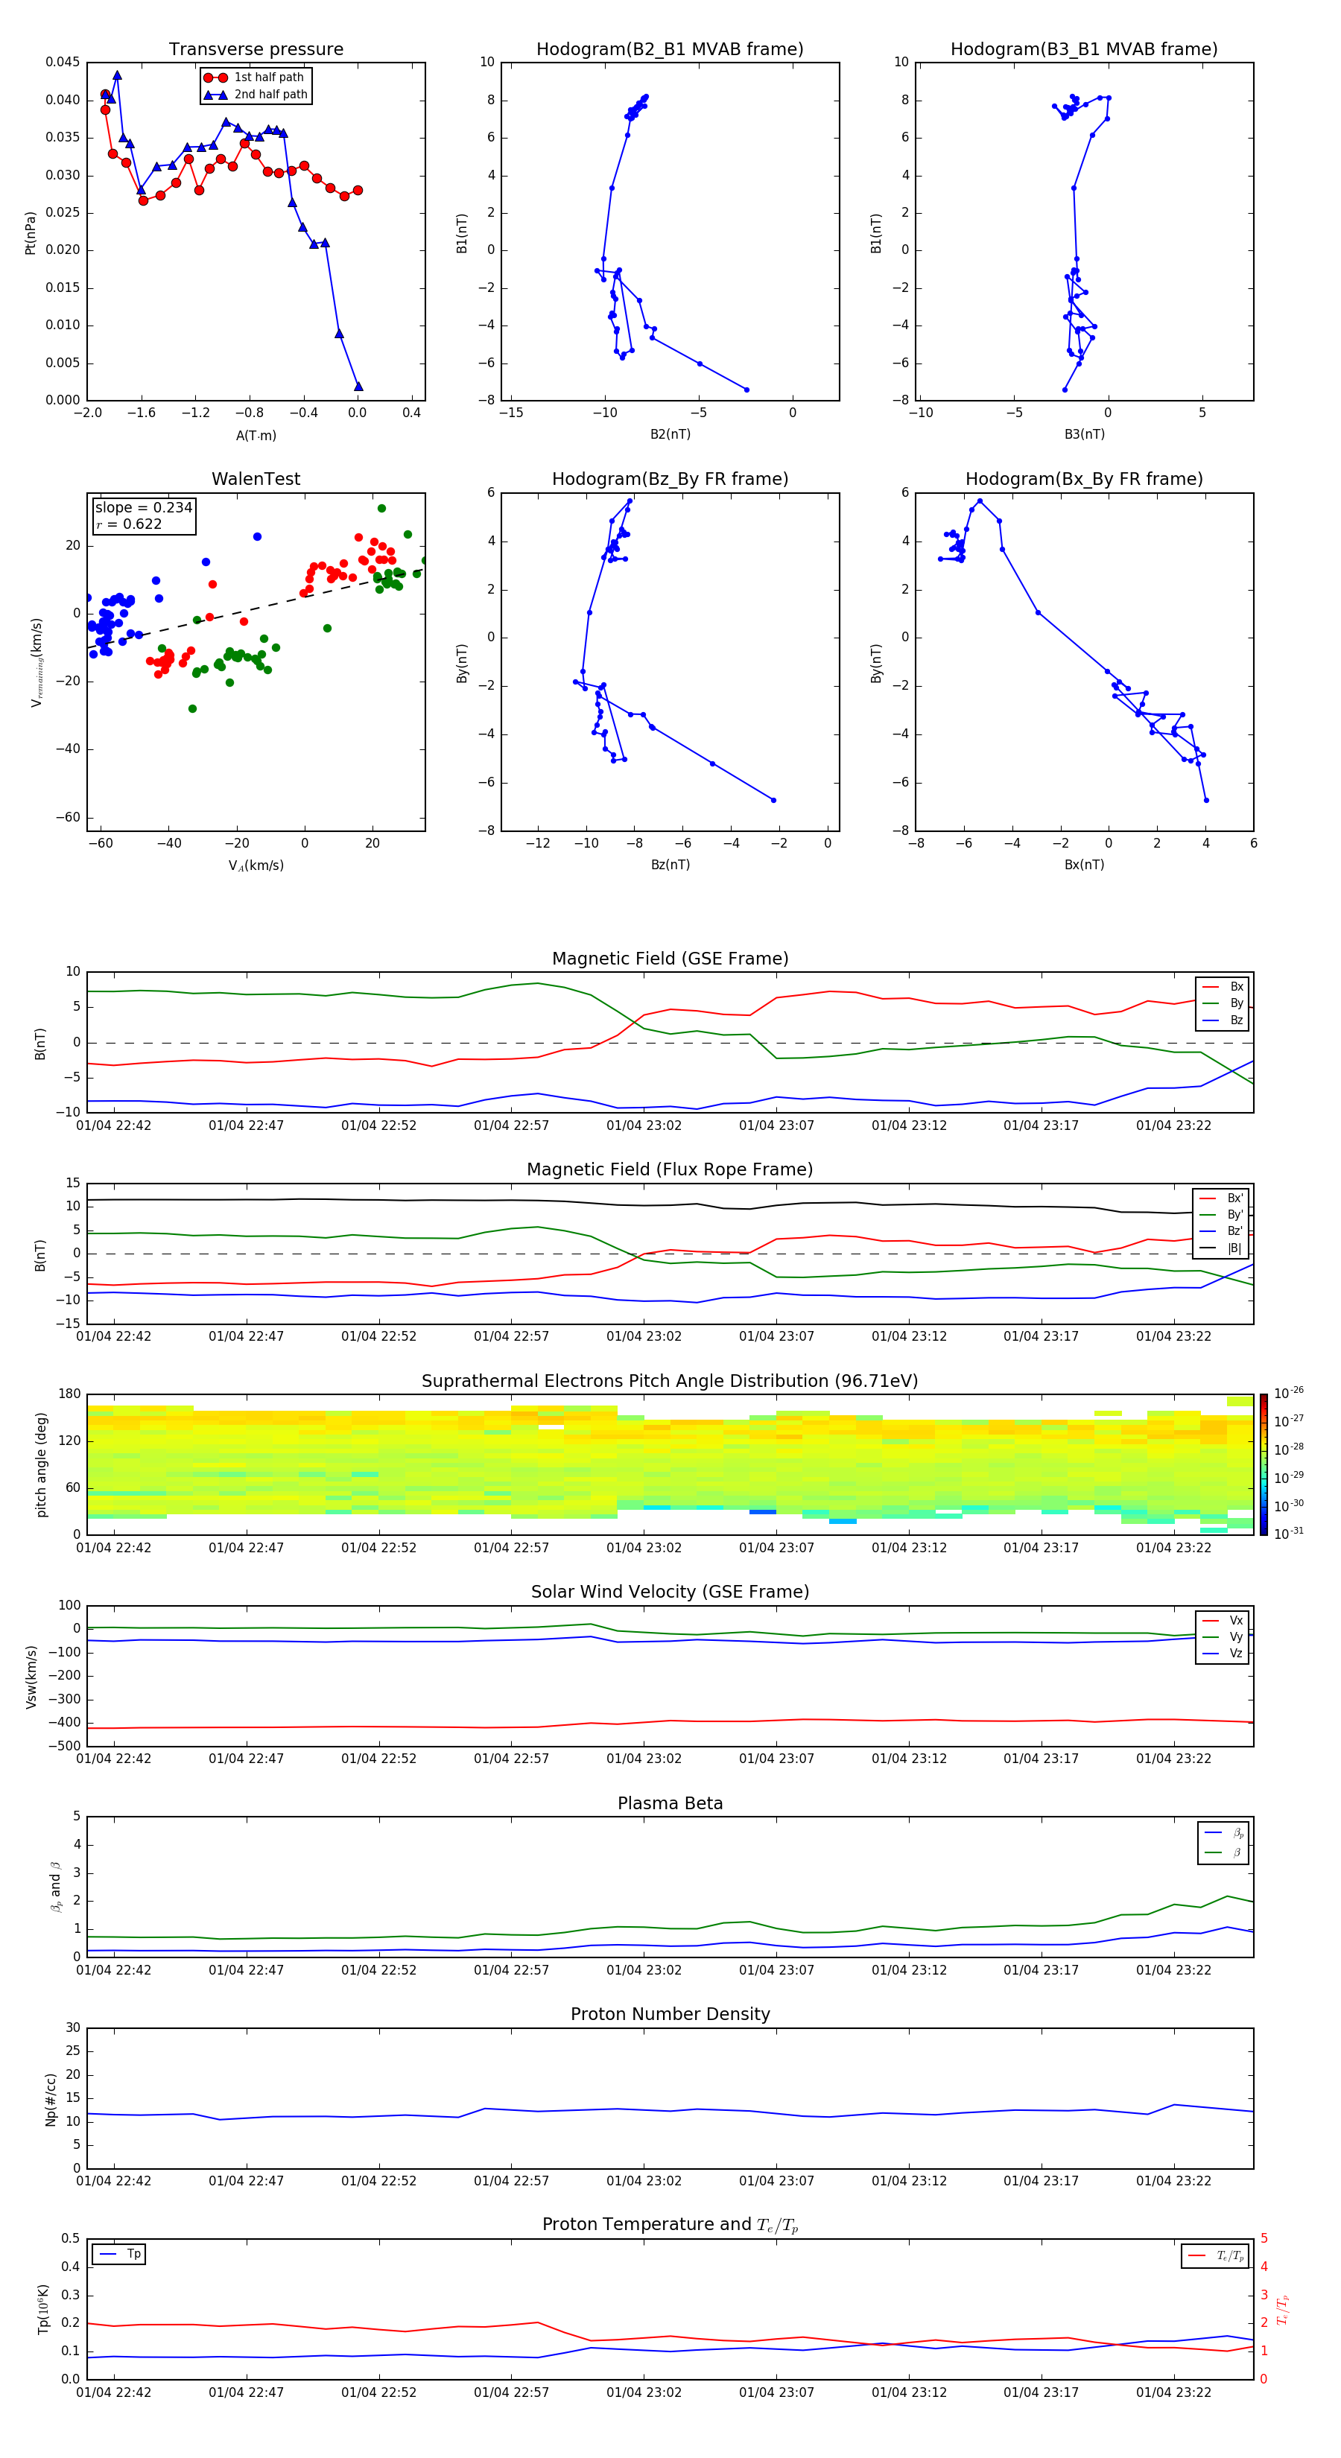Viewport: 1341px width, 2458px height.
Task: Select the "slope = 0.234" annotation text
Action: click(143, 508)
